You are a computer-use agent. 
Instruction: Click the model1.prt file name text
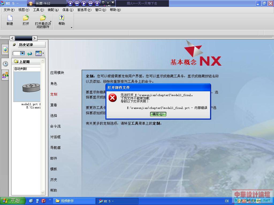coord(31,104)
